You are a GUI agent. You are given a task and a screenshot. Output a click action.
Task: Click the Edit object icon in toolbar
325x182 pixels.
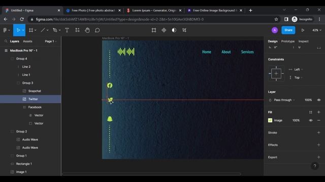pyautogui.click(x=154, y=30)
